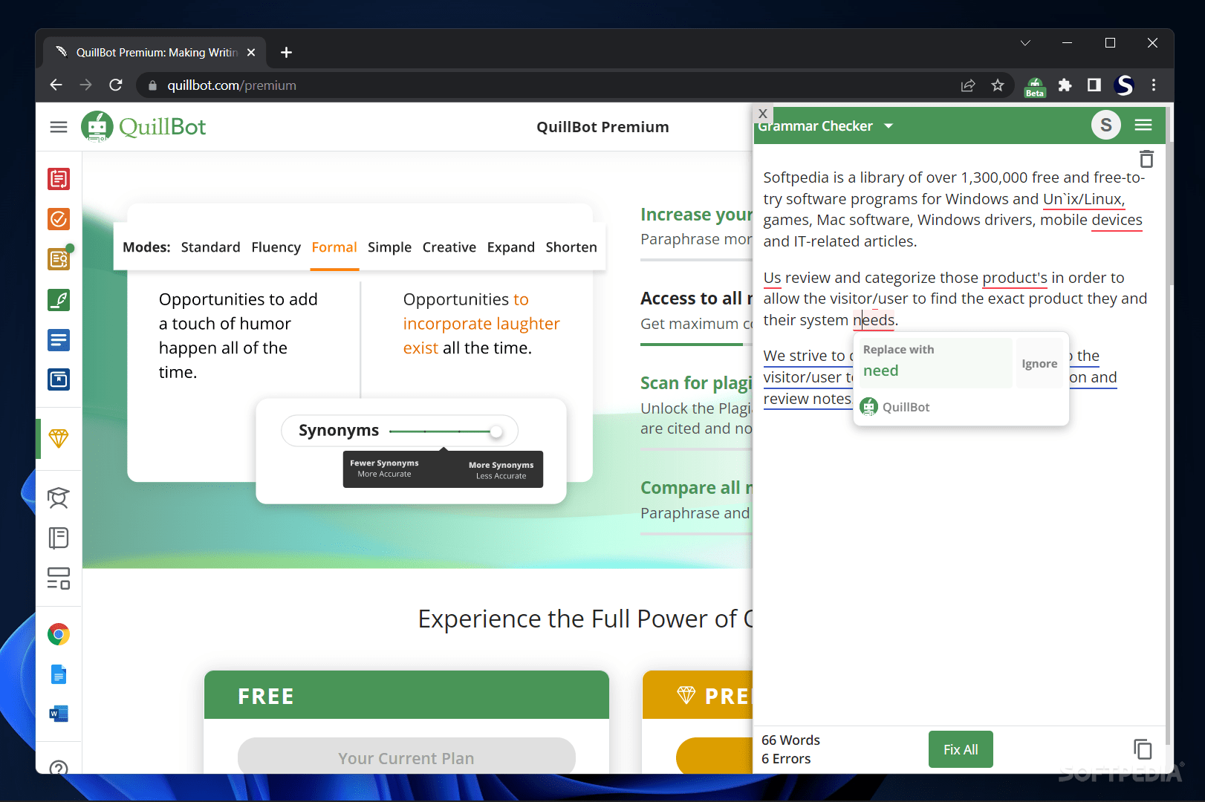Expand the tab search chevron

click(x=1025, y=42)
